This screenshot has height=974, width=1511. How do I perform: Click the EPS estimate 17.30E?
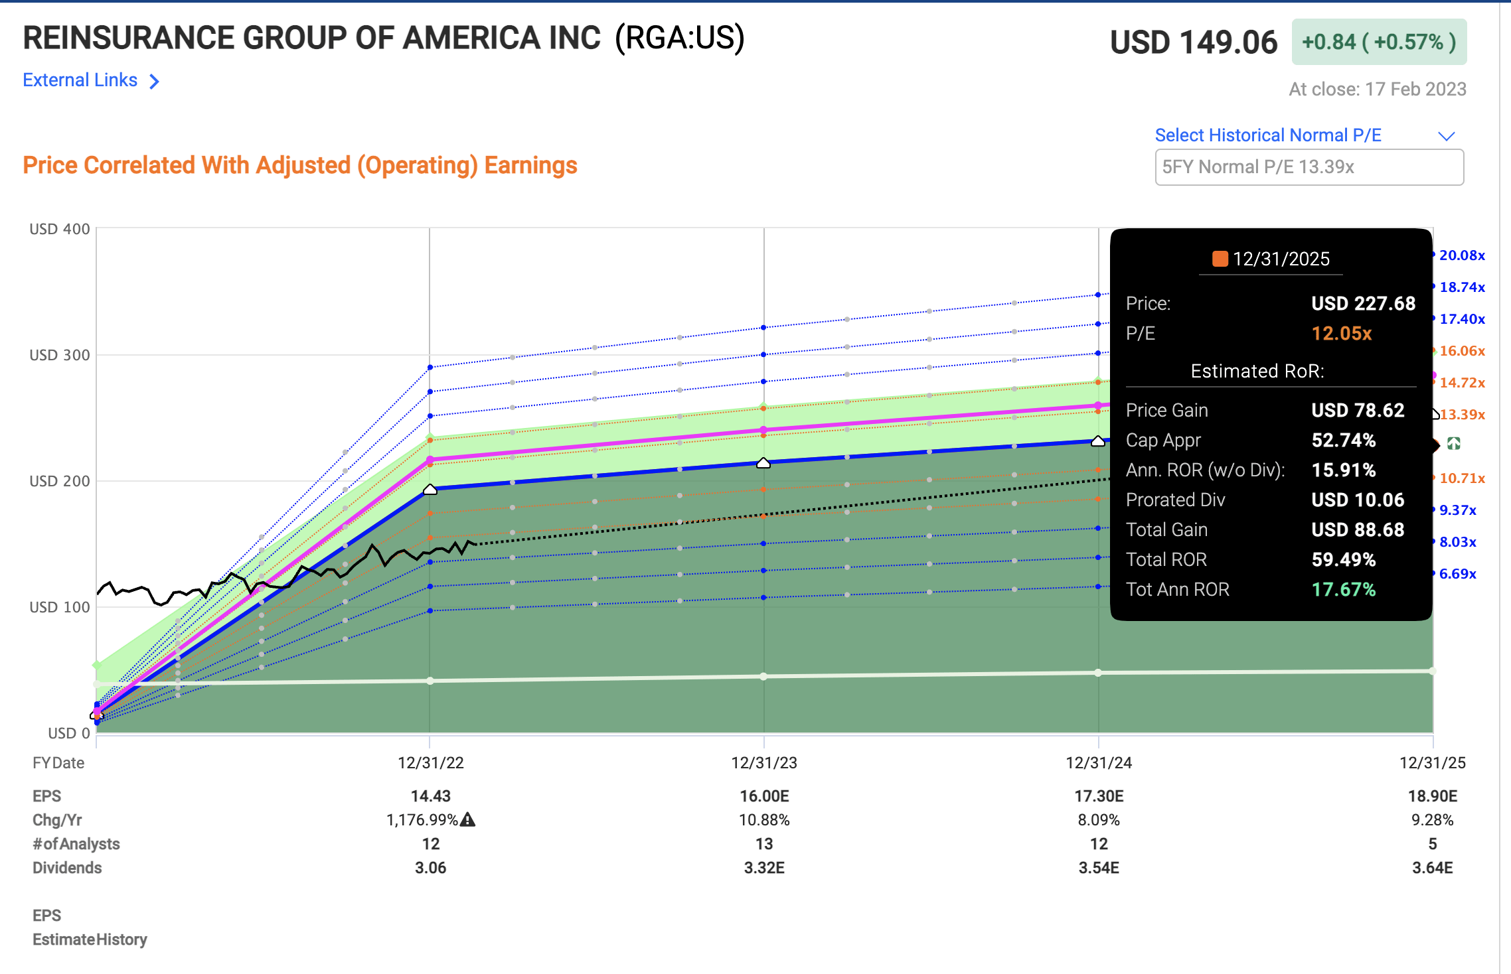coord(1099,796)
